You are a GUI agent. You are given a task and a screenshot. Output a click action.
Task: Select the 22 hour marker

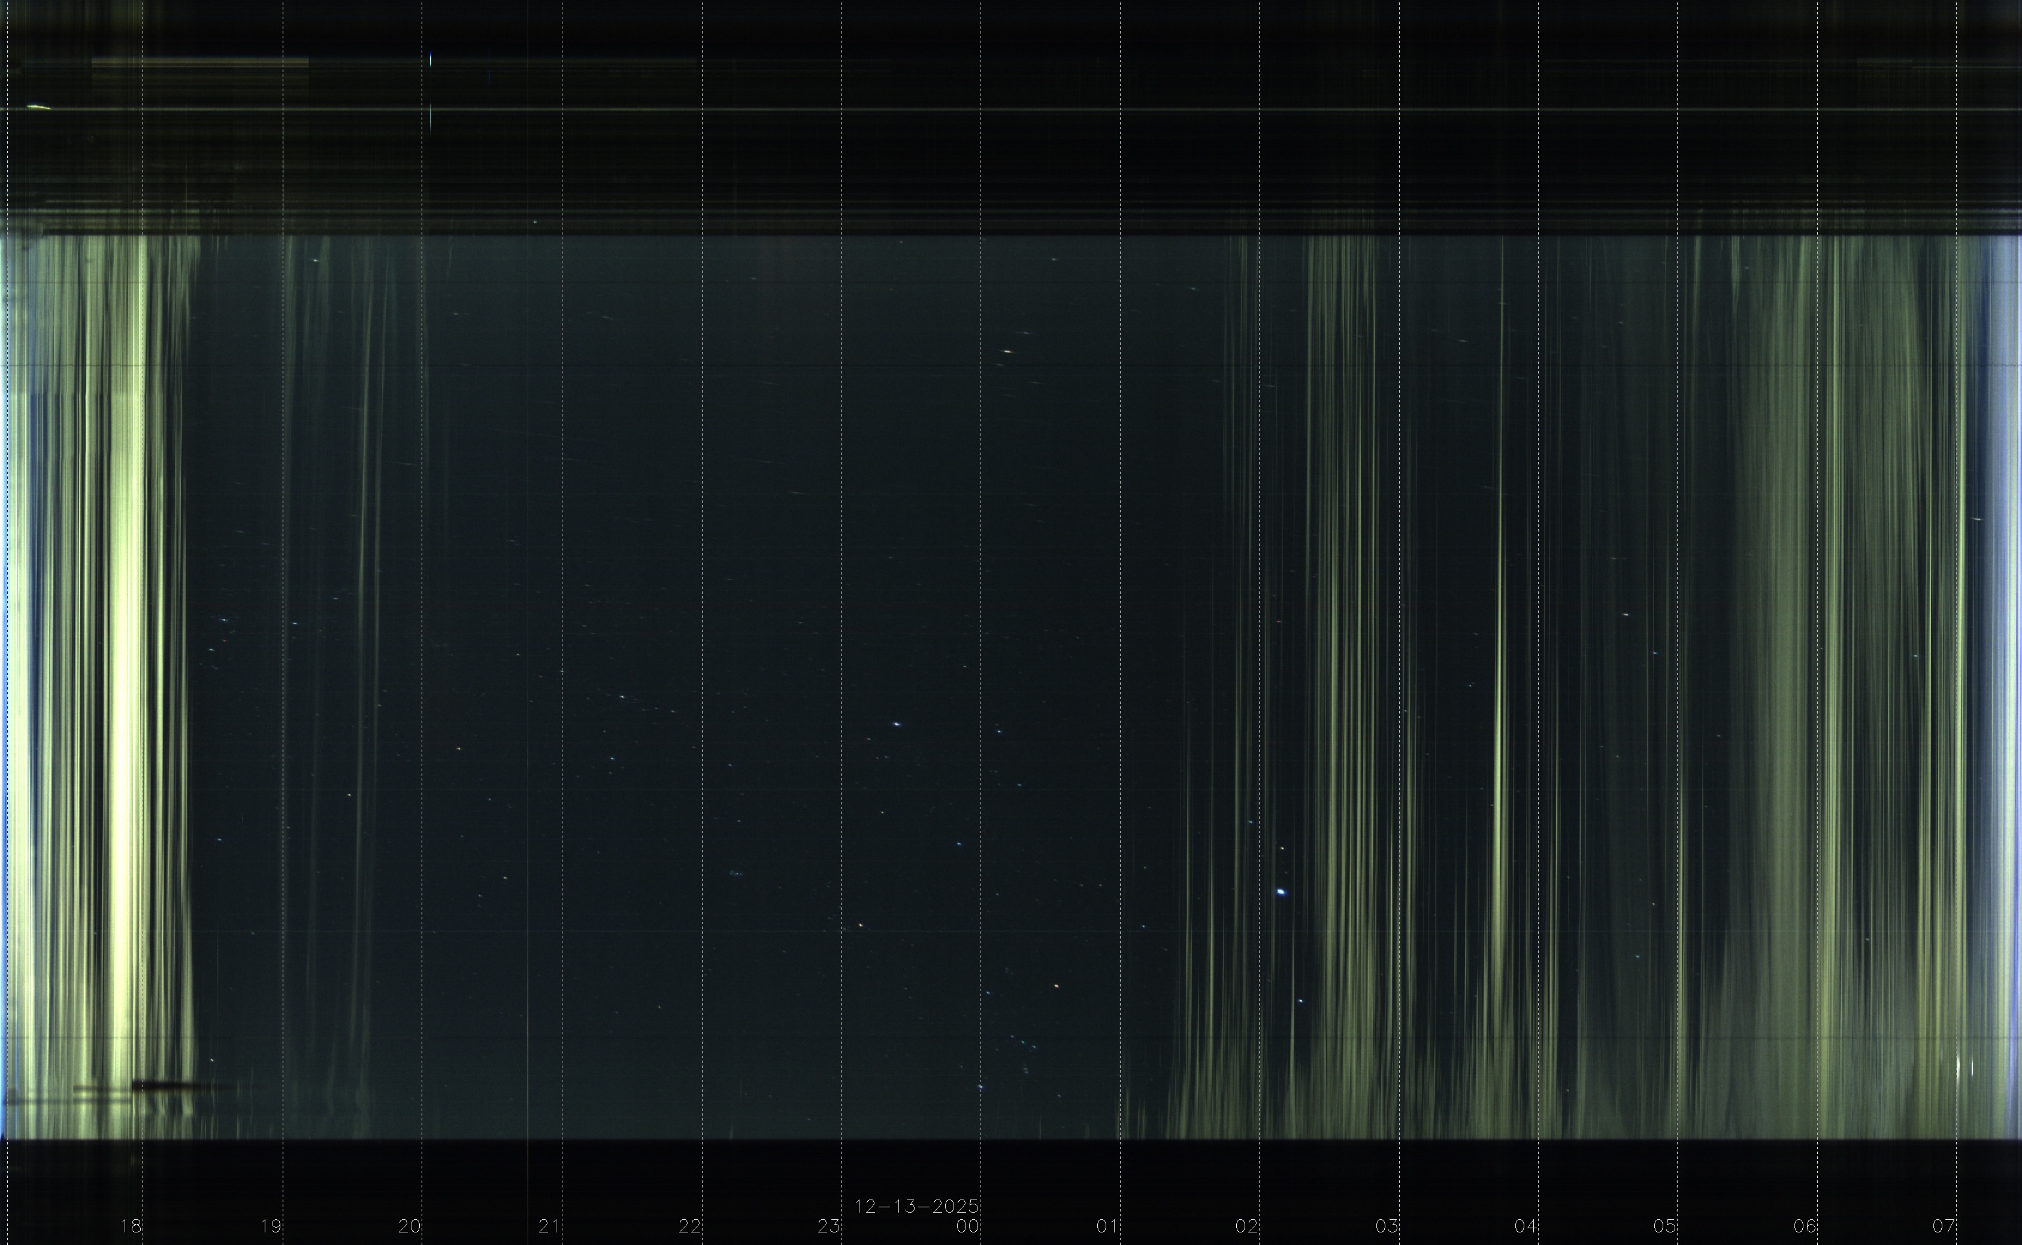click(689, 1226)
